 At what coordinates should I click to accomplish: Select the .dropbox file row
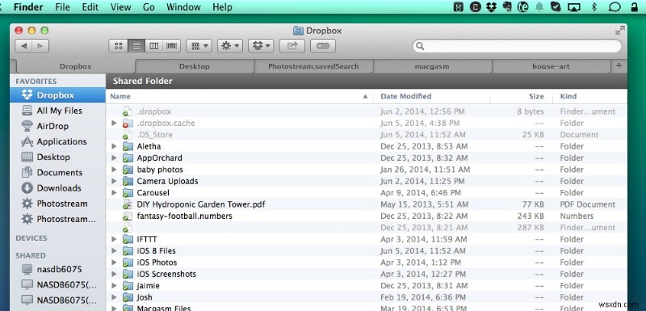pos(367,111)
